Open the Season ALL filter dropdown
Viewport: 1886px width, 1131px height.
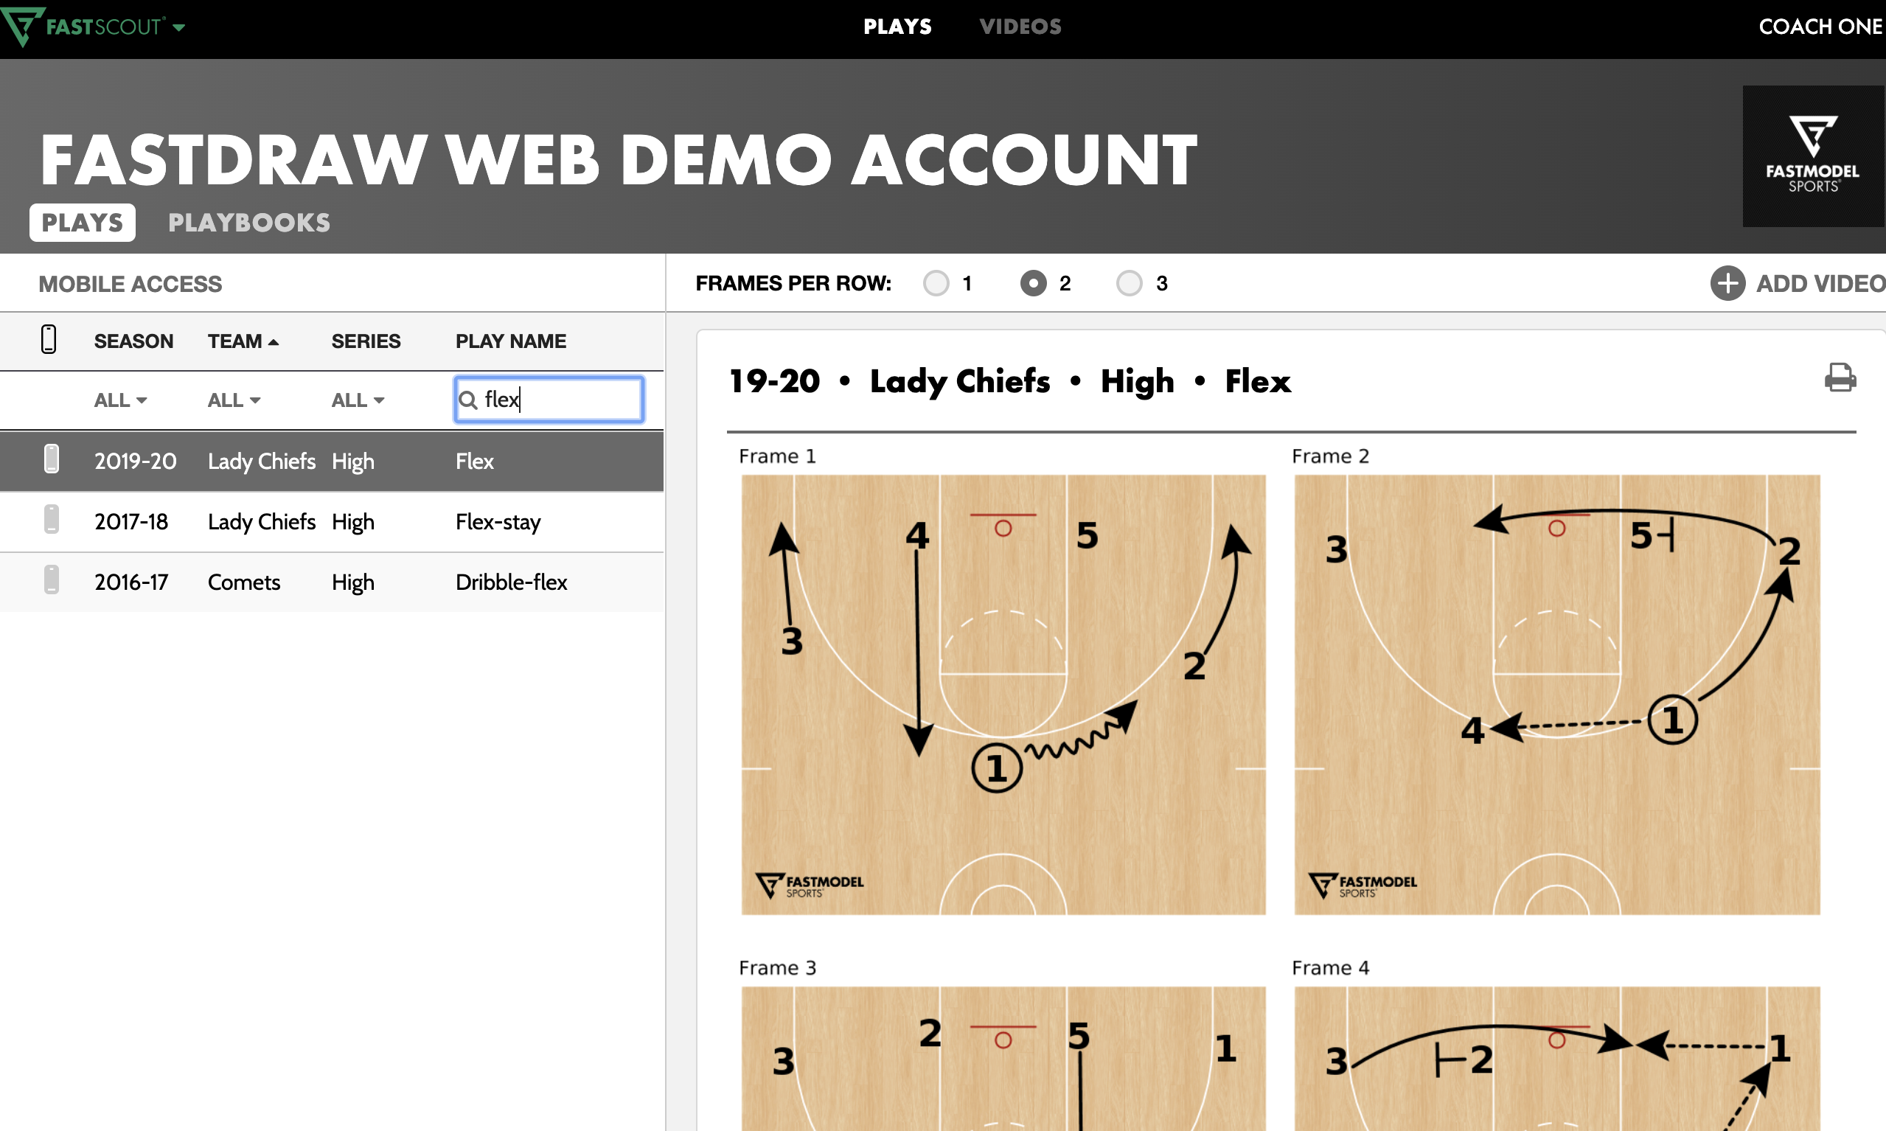(120, 400)
